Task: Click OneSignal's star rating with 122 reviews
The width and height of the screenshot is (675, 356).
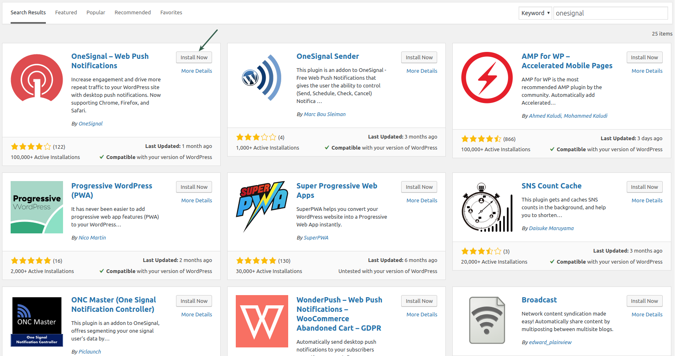Action: 31,146
